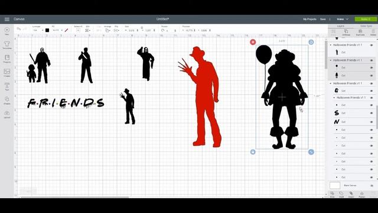Image resolution: width=378 pixels, height=213 pixels.
Task: Switch to the Color Sync tab
Action: coord(366,26)
